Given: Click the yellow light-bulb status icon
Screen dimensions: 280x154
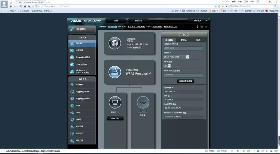Looking at the screenshot, I should coord(198,27).
